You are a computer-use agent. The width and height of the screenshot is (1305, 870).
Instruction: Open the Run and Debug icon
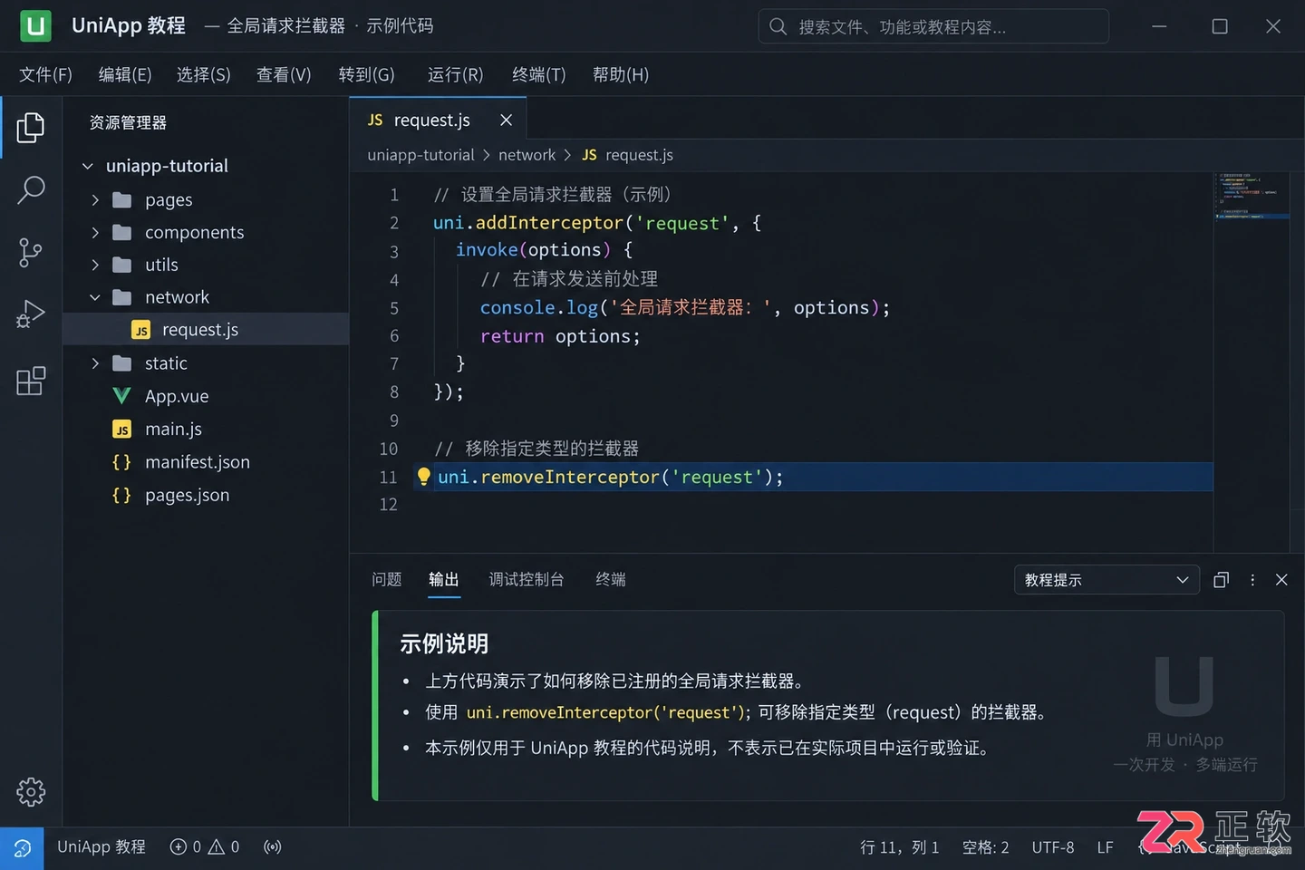coord(31,314)
